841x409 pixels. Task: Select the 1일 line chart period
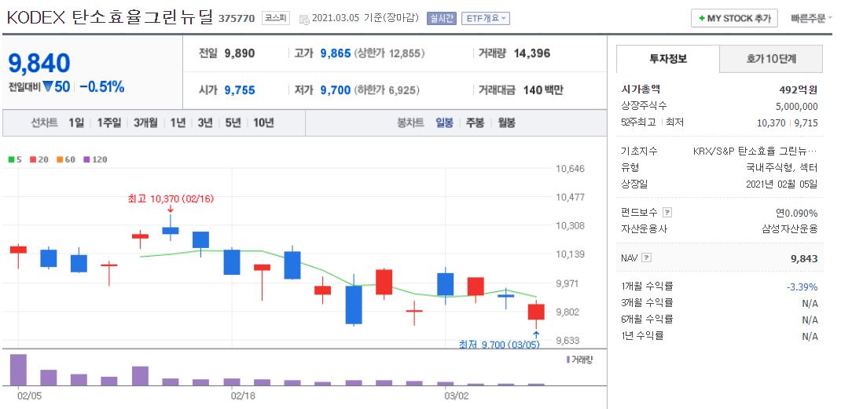pos(76,122)
